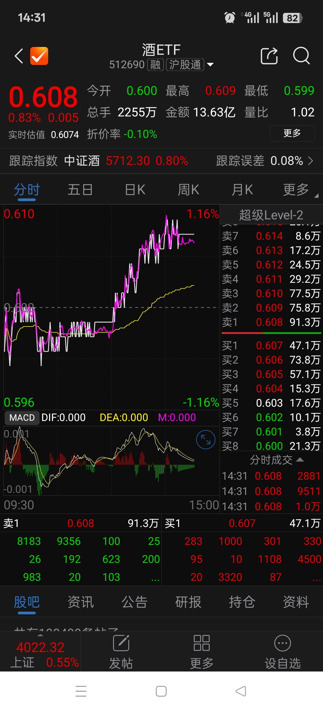Expand the chart to fullscreen icon
Image resolution: width=323 pixels, height=711 pixels.
(x=206, y=439)
